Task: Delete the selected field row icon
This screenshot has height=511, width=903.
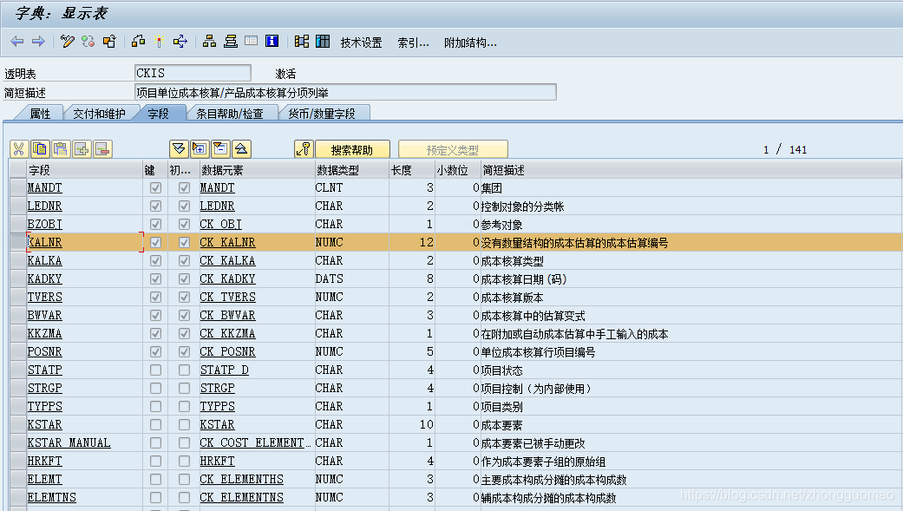Action: 102,148
